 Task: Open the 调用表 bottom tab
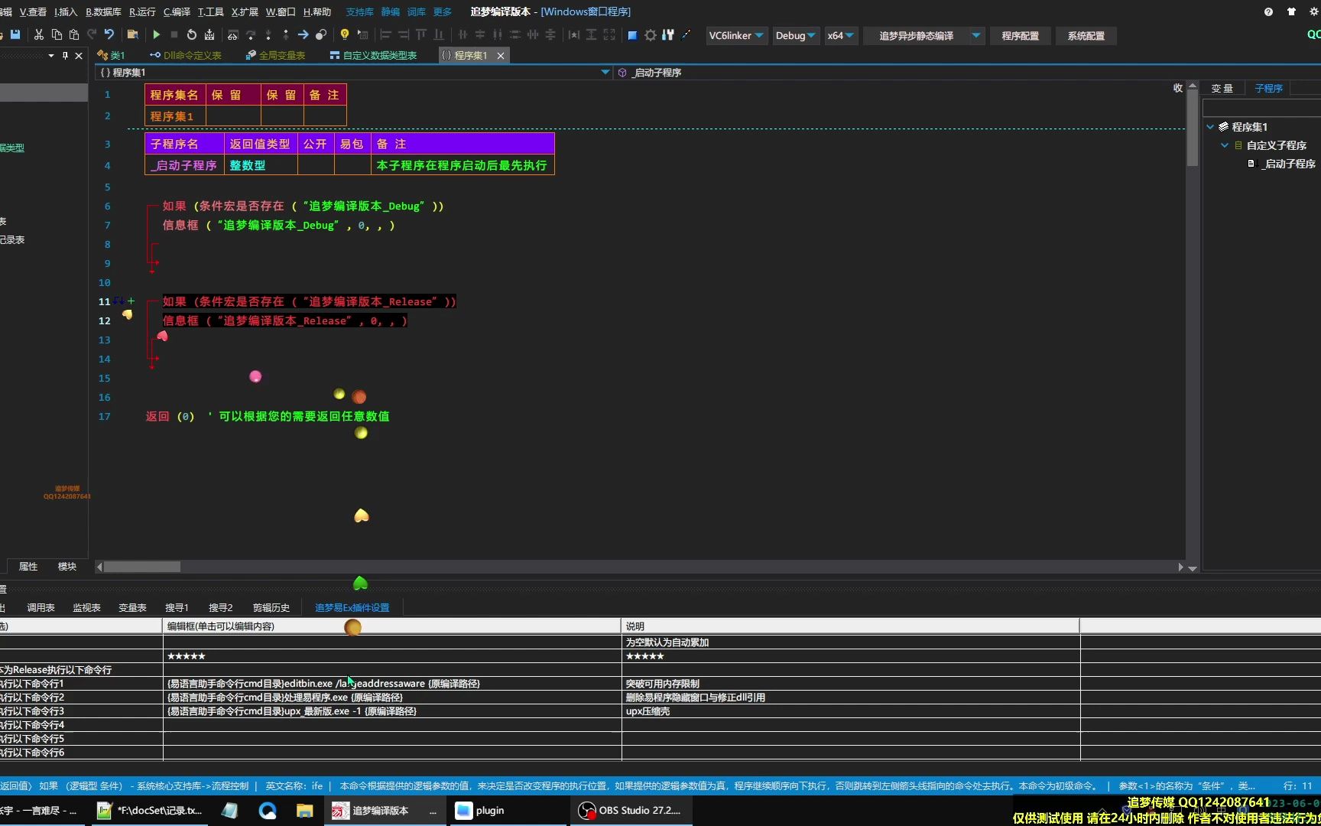coord(41,608)
